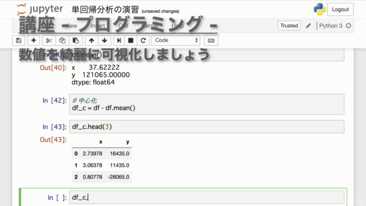The width and height of the screenshot is (366, 206).
Task: Click the In [43] prompt label
Action: click(x=55, y=127)
